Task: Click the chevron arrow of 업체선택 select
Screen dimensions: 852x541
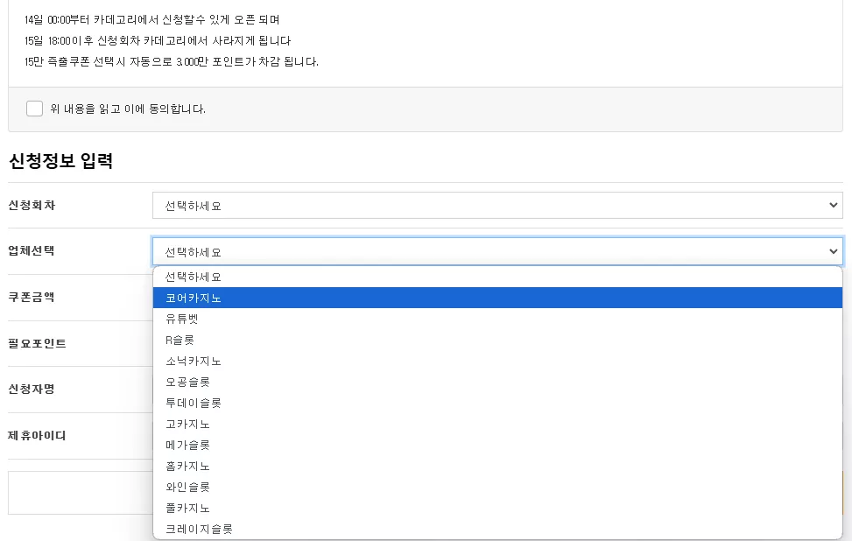Action: tap(833, 251)
